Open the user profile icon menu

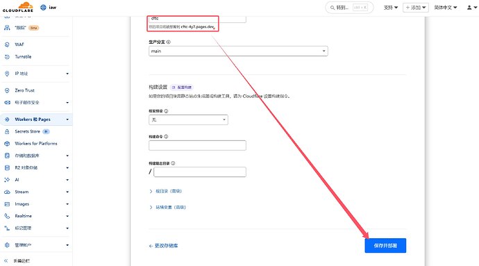472,8
